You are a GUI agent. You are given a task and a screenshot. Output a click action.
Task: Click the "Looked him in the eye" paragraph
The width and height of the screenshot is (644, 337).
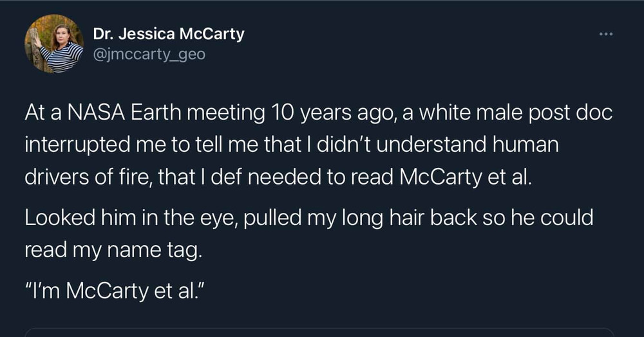point(309,233)
